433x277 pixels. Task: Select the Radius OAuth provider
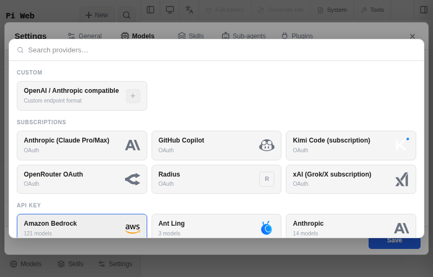[216, 179]
